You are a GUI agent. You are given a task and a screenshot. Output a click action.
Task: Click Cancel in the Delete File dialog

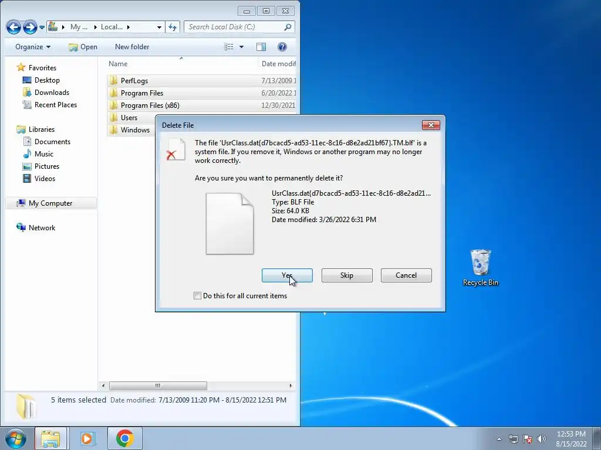[x=406, y=275]
